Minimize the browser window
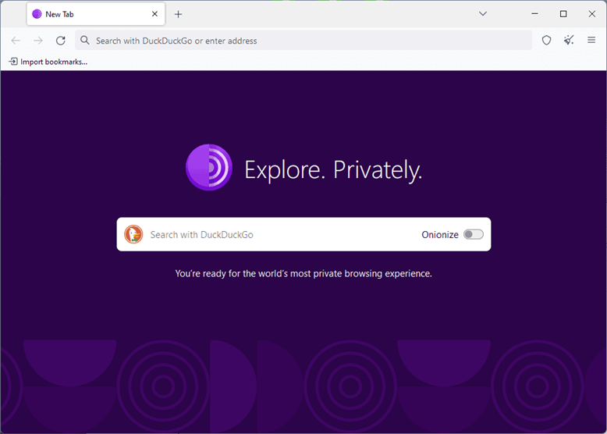 (x=534, y=13)
